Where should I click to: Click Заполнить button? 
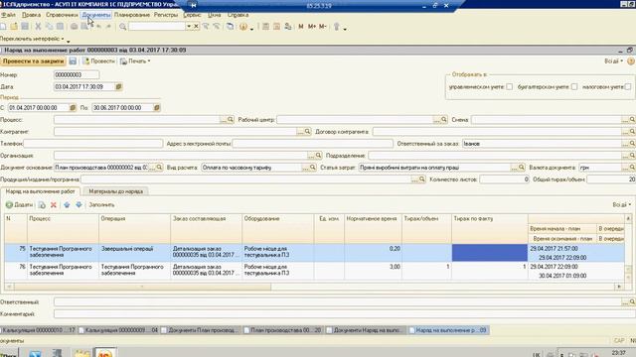(101, 205)
